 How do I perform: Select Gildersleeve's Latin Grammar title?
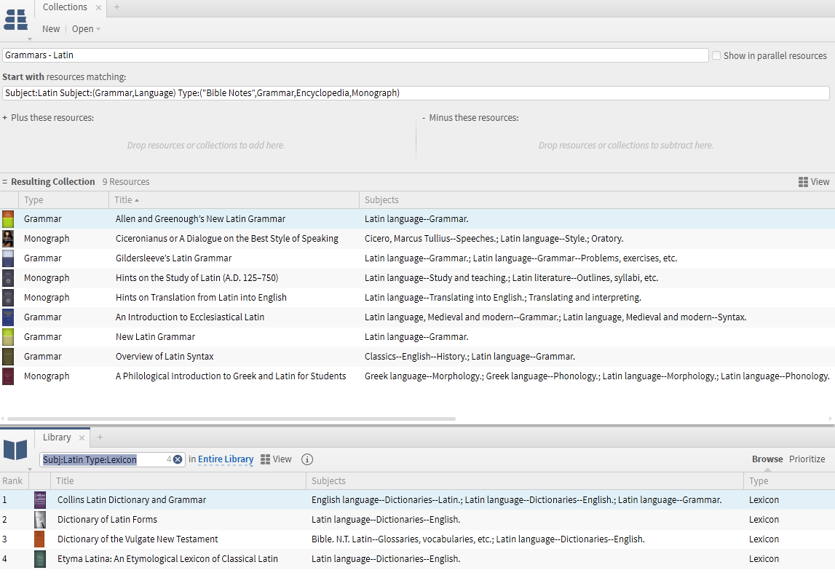click(173, 258)
